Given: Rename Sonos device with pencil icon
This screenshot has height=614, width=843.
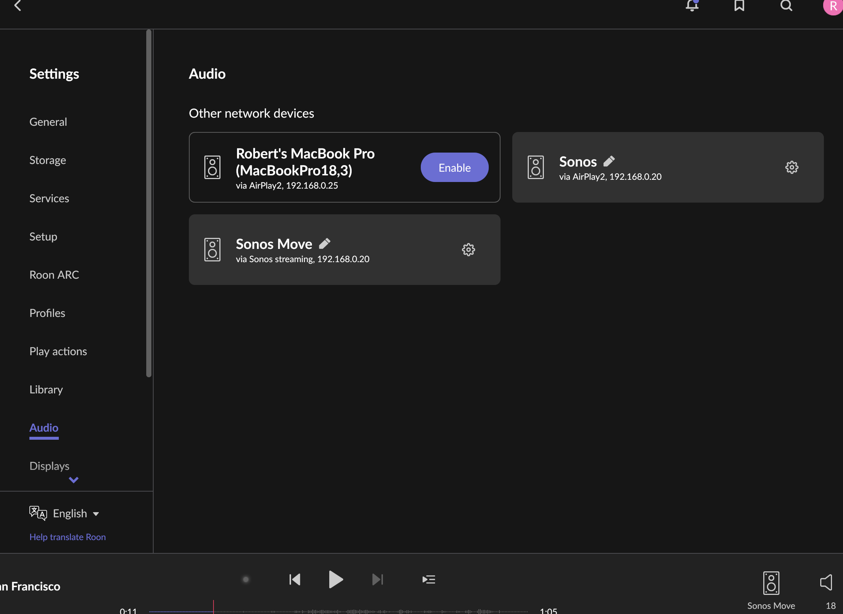Looking at the screenshot, I should 609,161.
